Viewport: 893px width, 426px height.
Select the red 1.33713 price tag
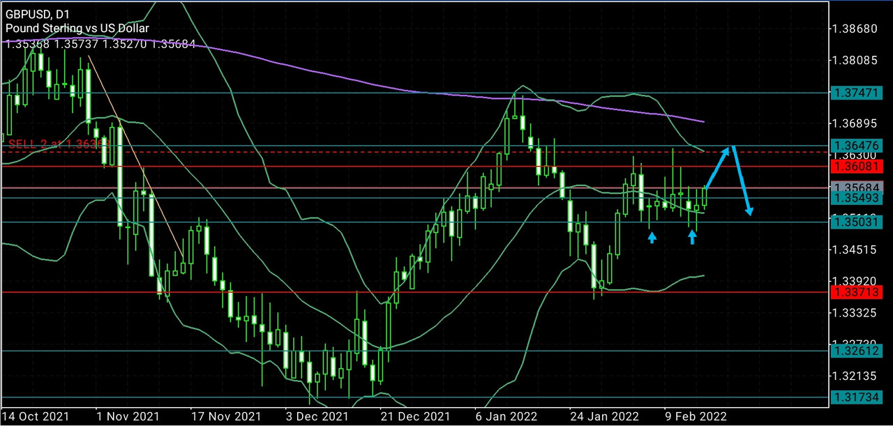point(855,292)
